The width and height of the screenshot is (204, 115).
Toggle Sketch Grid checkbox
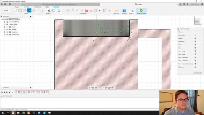195,42
